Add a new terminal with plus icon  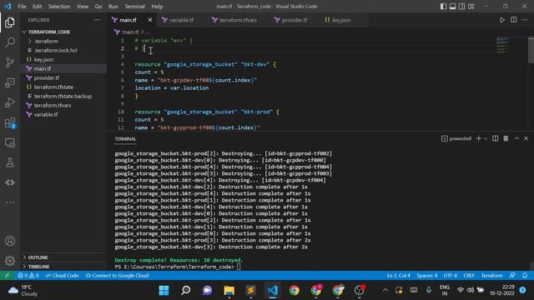pos(478,138)
